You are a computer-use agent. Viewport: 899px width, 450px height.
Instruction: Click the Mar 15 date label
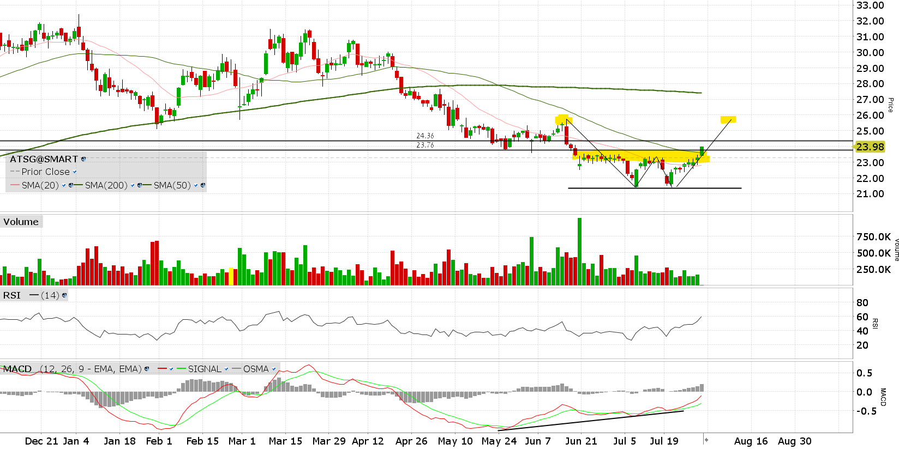click(285, 441)
